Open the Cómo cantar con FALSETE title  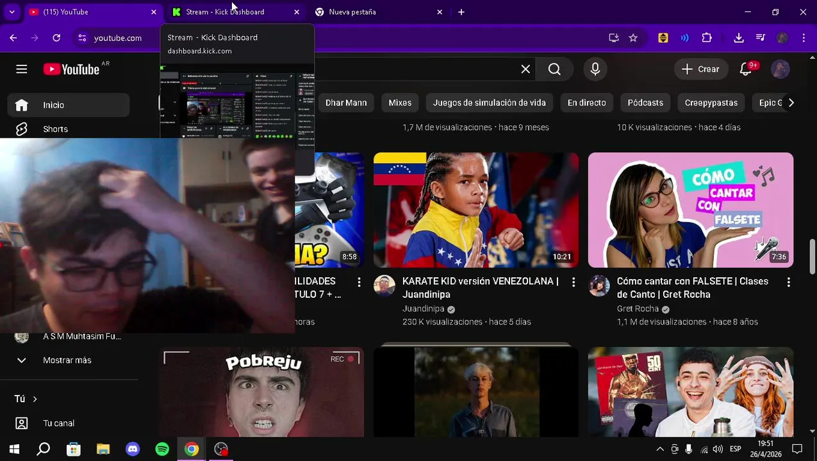pyautogui.click(x=693, y=287)
